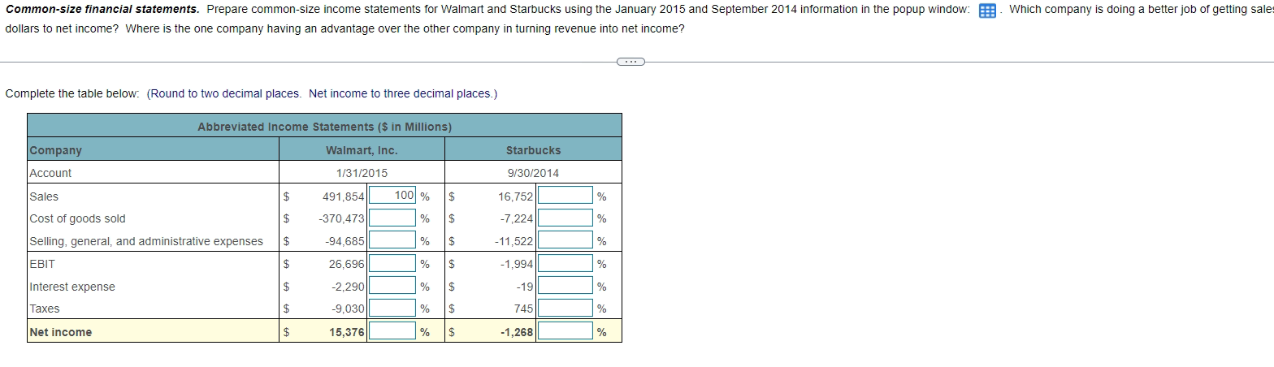Click the 9/30/2014 date cell
The image size is (1274, 367).
tap(533, 173)
